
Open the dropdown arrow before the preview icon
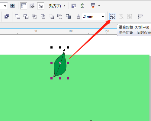click(x=5, y=6)
